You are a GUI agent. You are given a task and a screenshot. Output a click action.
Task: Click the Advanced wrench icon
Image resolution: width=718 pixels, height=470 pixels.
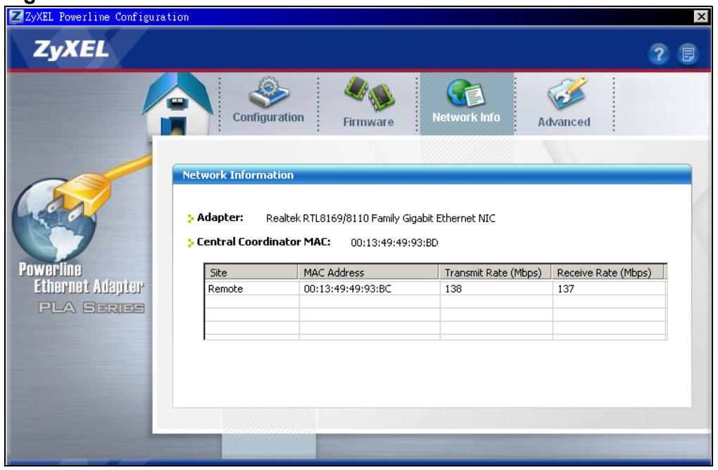pyautogui.click(x=567, y=93)
